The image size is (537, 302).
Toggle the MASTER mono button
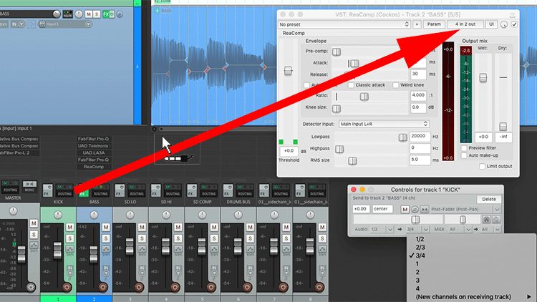(x=29, y=187)
